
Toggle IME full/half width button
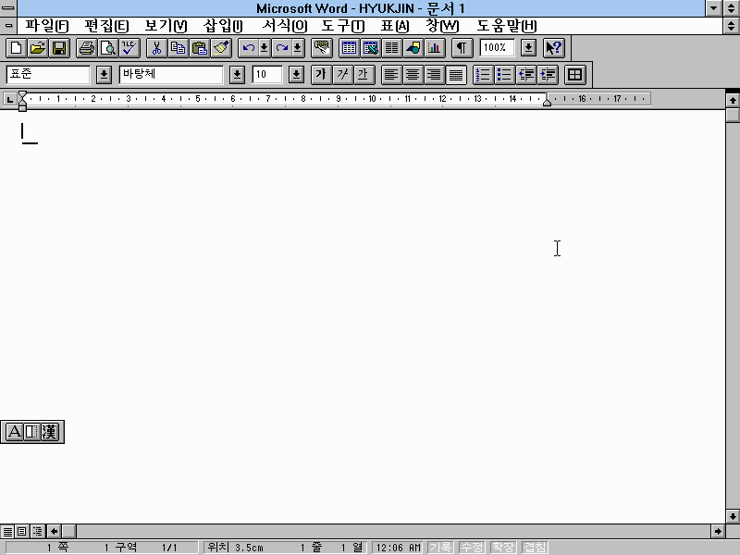click(31, 432)
